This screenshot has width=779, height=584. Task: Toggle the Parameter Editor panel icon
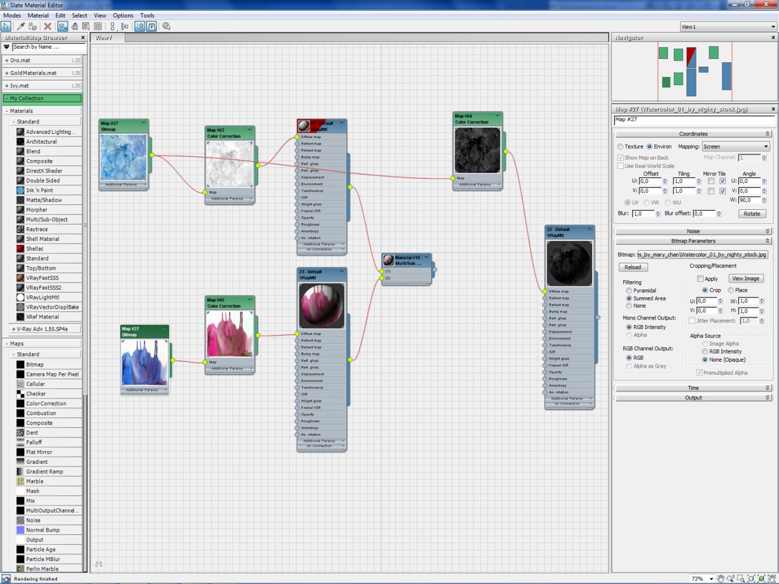(152, 26)
